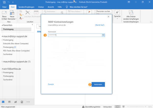153x108 pixels.
Task: Switch to the Start tab
Action: click(x=13, y=7)
